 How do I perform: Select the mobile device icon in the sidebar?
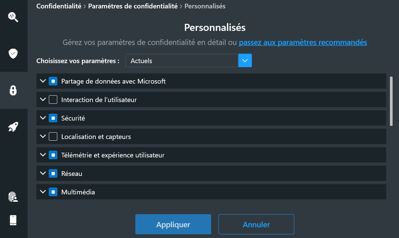coord(13,220)
